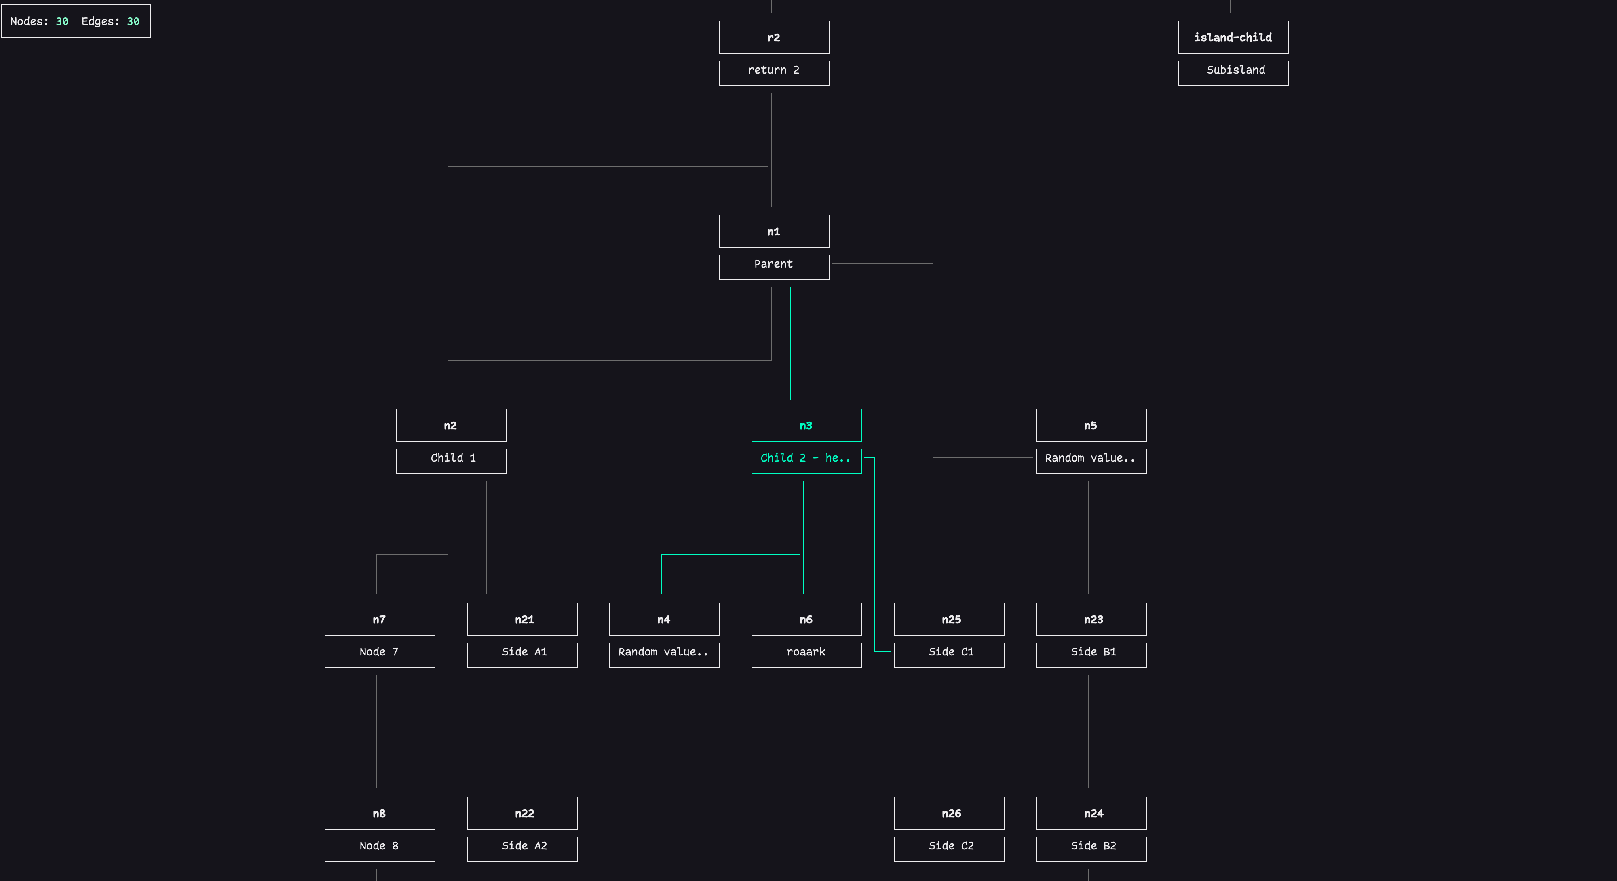Click the Edges count in the stats panel
This screenshot has height=881, width=1617.
click(x=133, y=21)
